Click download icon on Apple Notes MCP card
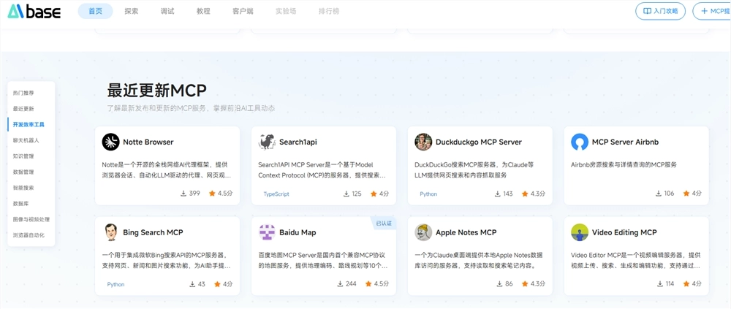The height and width of the screenshot is (309, 731). 500,284
